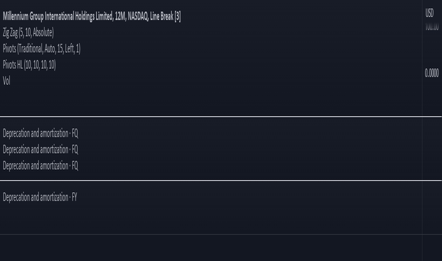Viewport: 442px width, 261px height.
Task: Click the price scale beside the FQ pane
Action: 432,149
